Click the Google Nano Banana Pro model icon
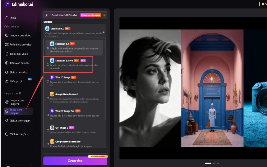This screenshot has width=267, height=167. 52,141
